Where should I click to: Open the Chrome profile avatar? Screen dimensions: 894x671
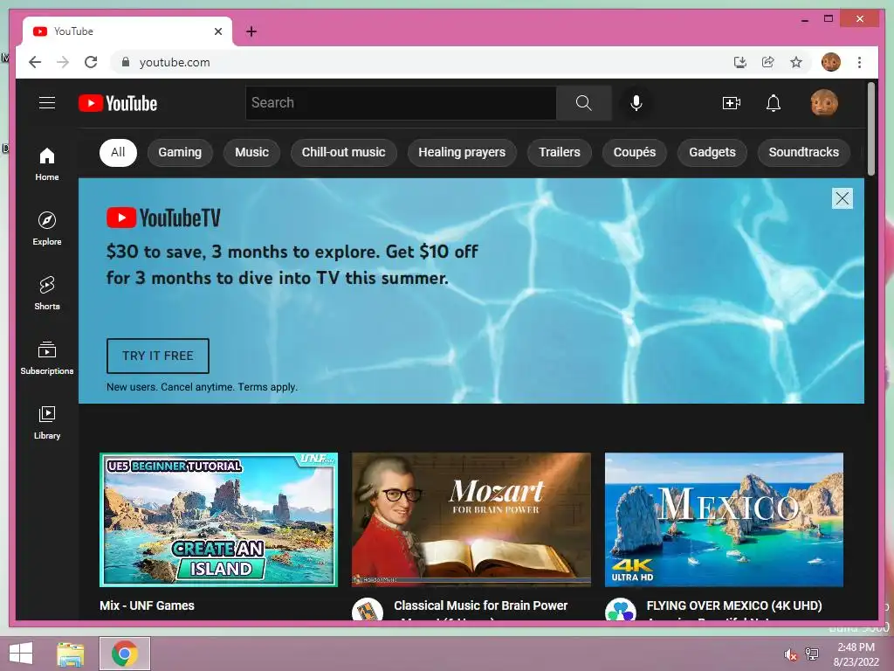pos(831,62)
